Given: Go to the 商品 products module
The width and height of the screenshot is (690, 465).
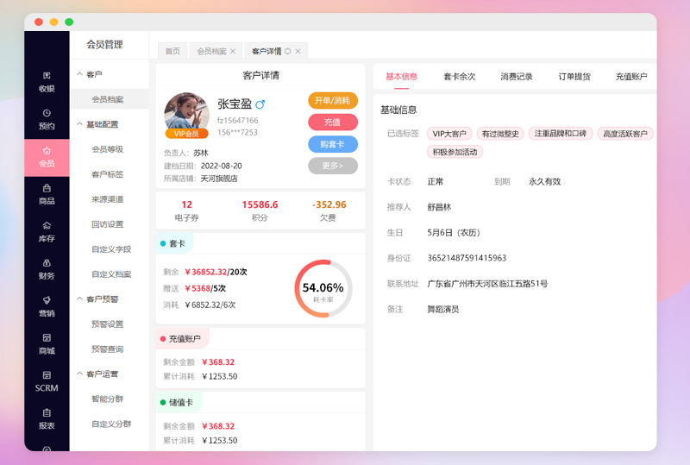Looking at the screenshot, I should [47, 194].
